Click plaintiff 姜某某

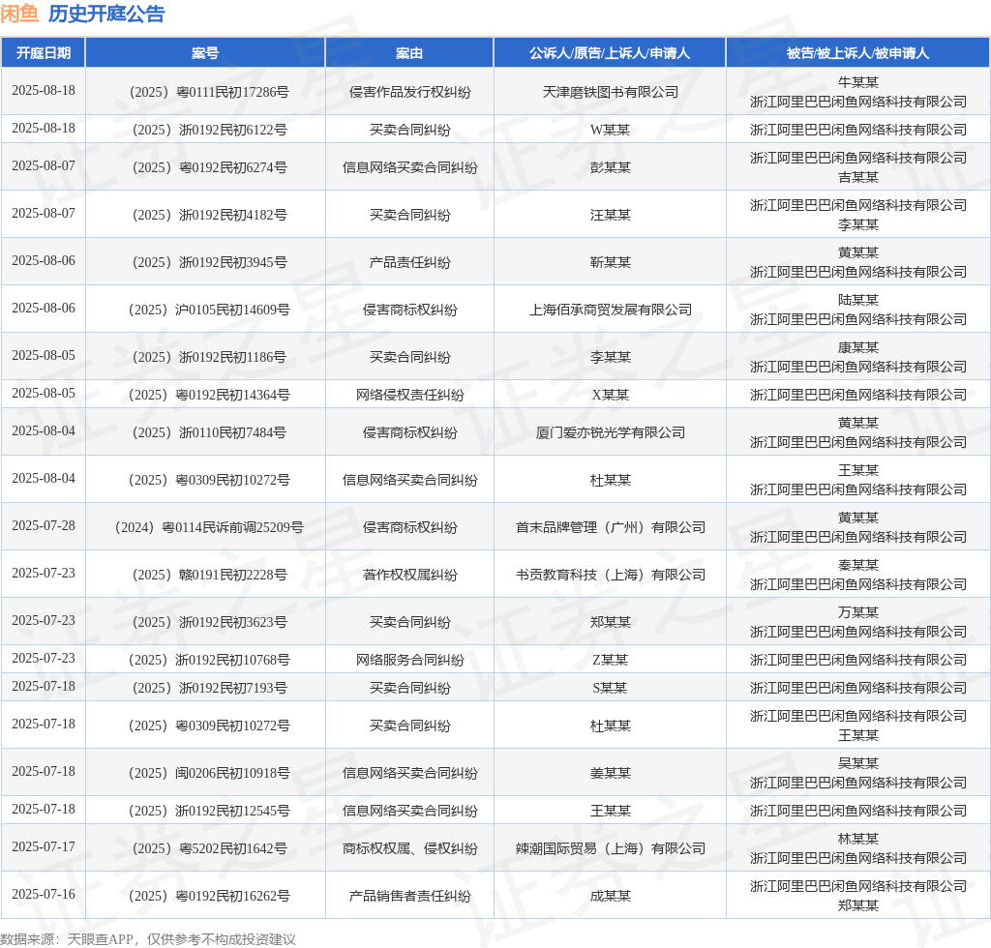(x=610, y=774)
